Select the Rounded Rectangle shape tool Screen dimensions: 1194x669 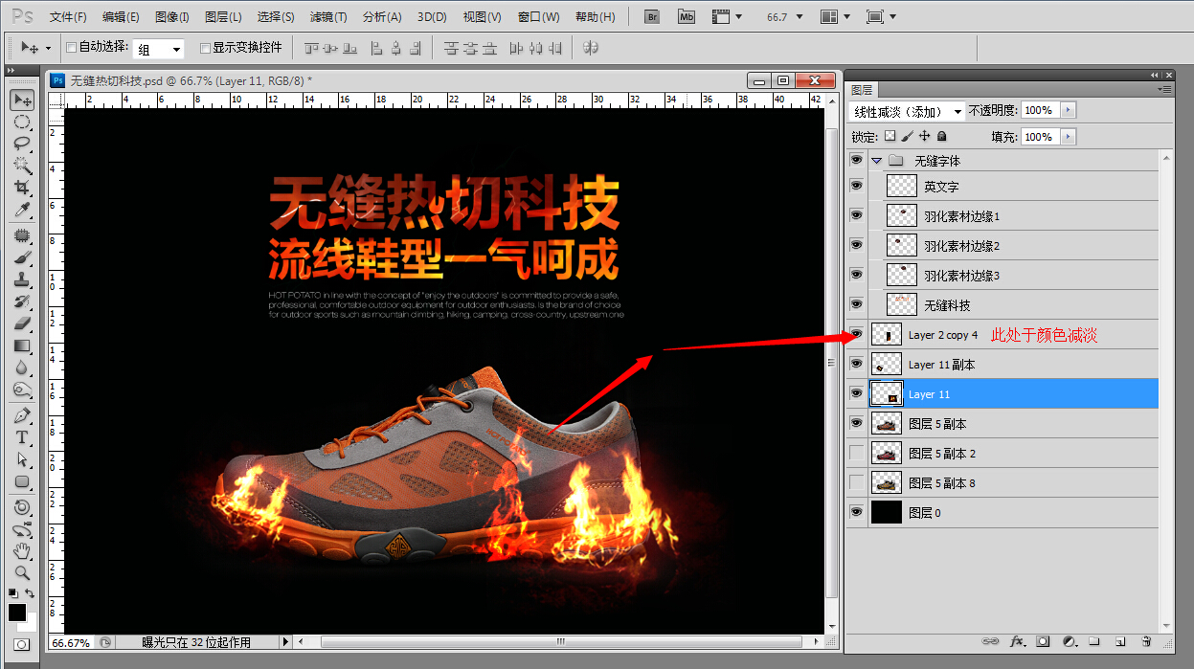[x=22, y=482]
